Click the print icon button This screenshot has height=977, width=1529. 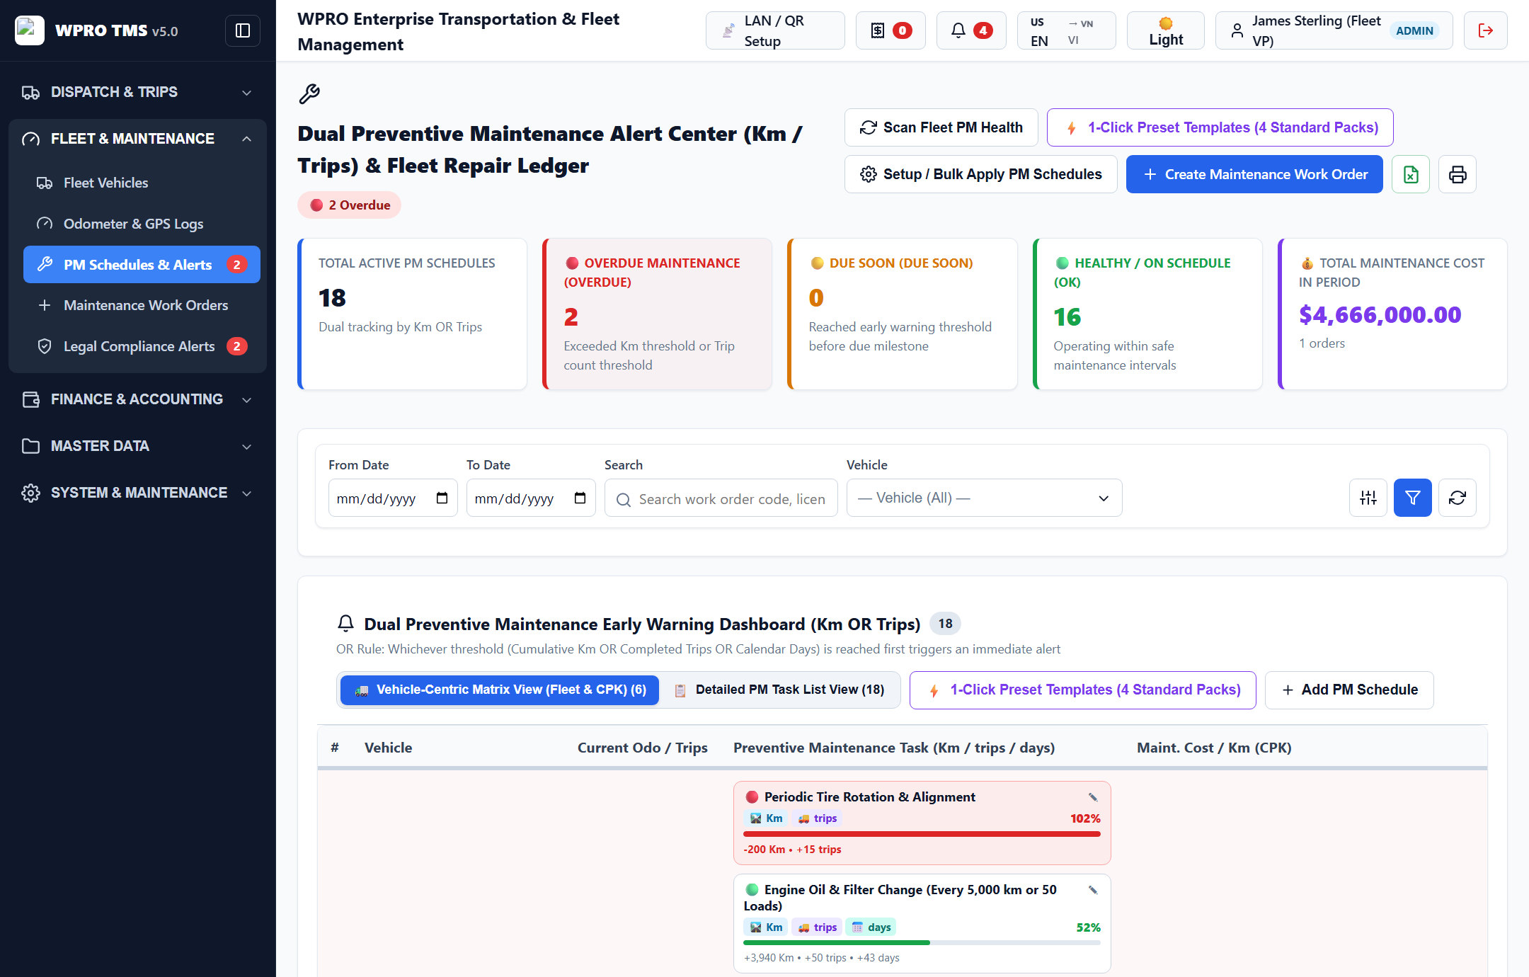1458,174
